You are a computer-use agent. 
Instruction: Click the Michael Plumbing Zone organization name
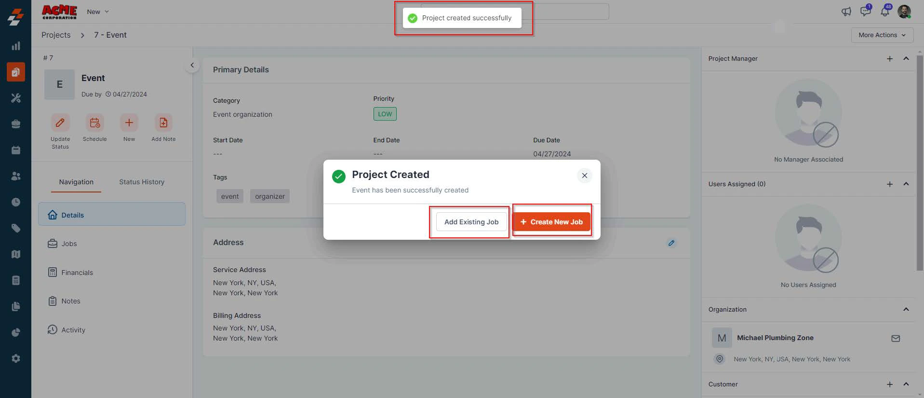[x=775, y=338]
